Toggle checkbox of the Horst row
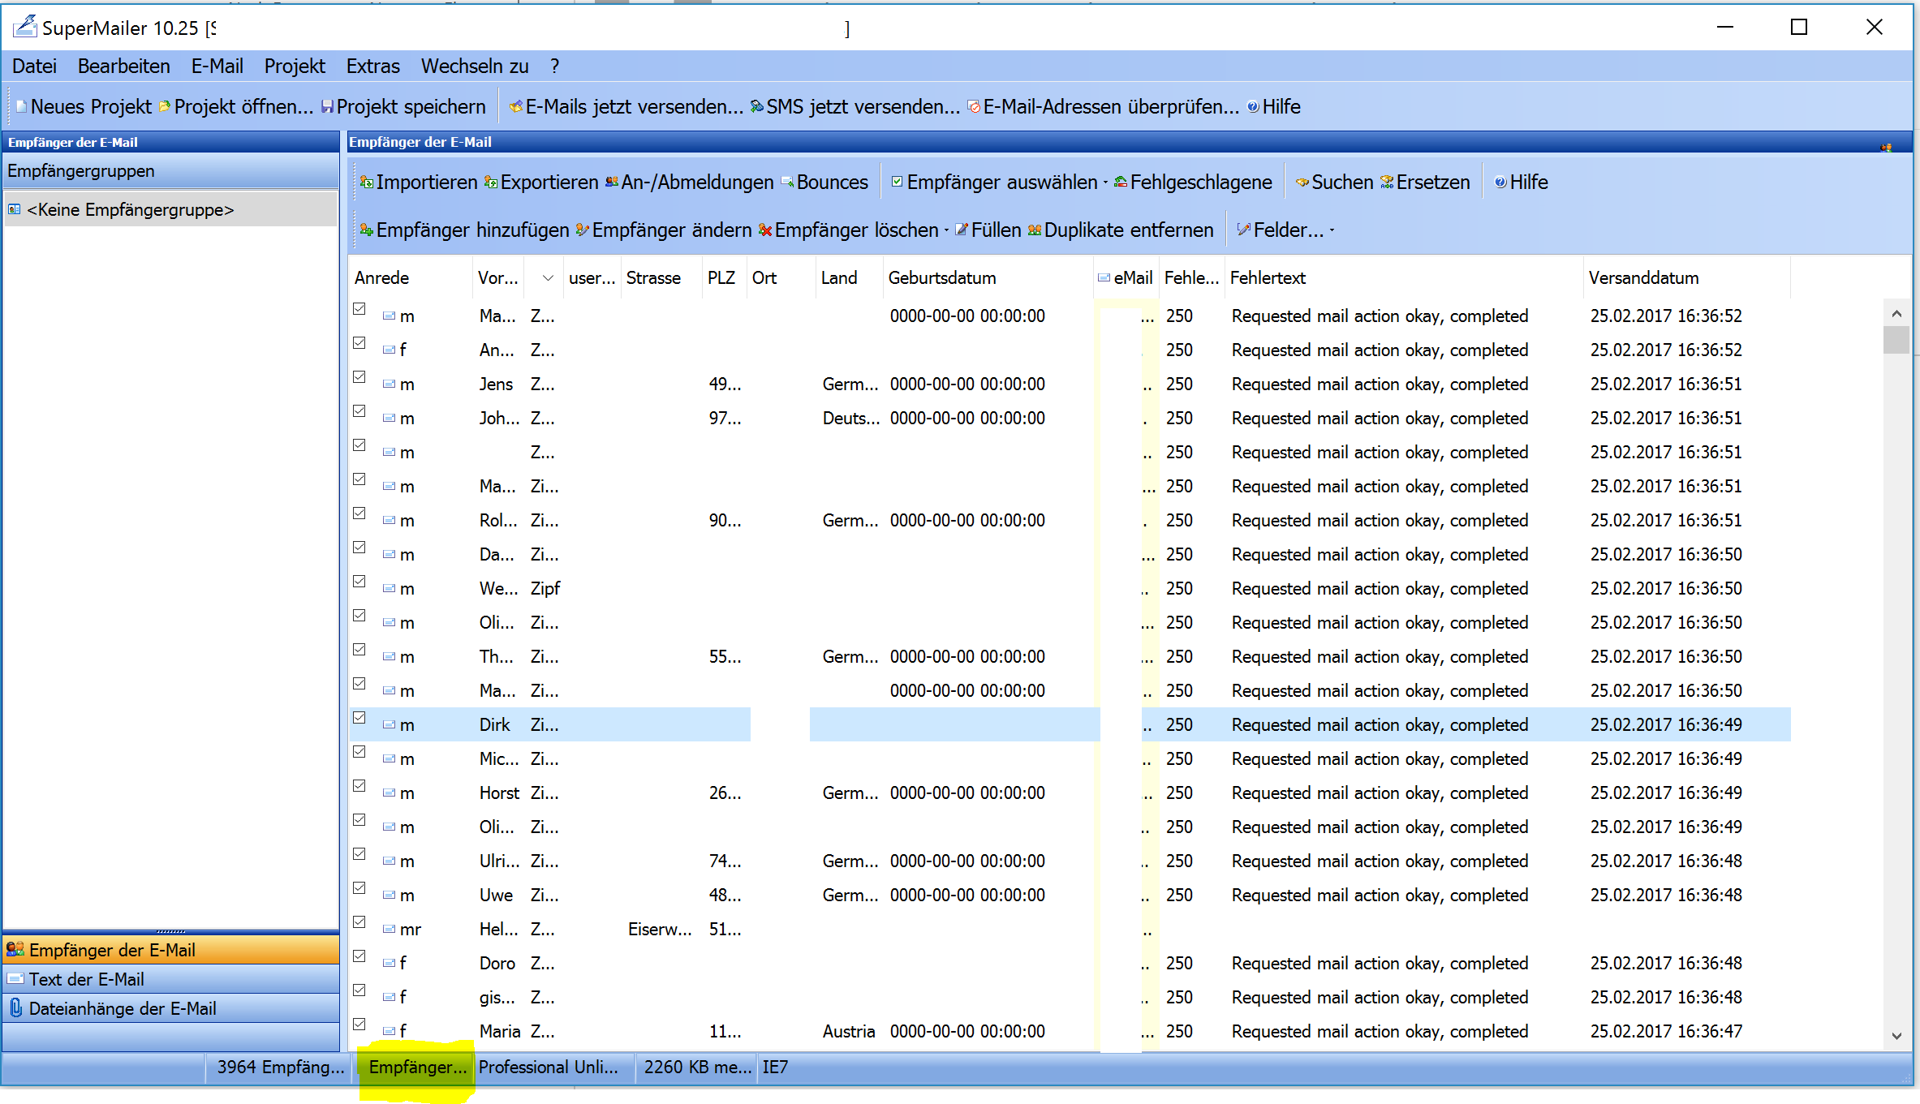The image size is (1920, 1104). tap(359, 786)
